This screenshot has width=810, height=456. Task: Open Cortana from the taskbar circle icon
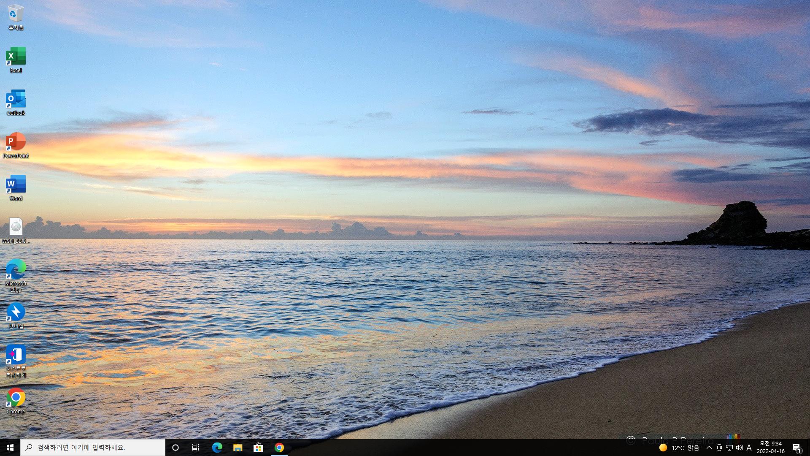(175, 448)
